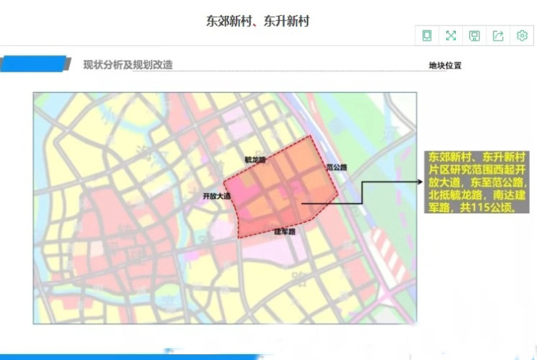Click the blue progress bar at the bottom
Screen dimensions: 537x360
131,357
